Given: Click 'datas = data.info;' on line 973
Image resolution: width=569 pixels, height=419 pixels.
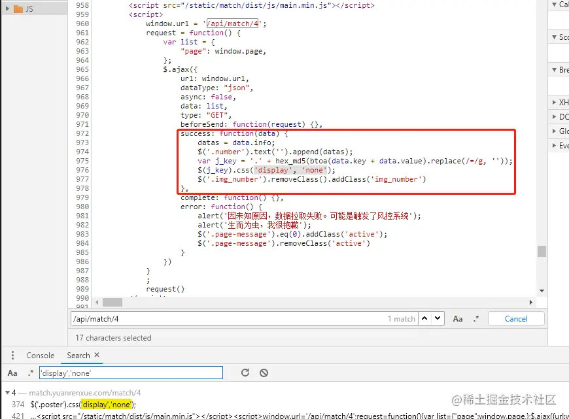Looking at the screenshot, I should (236, 142).
